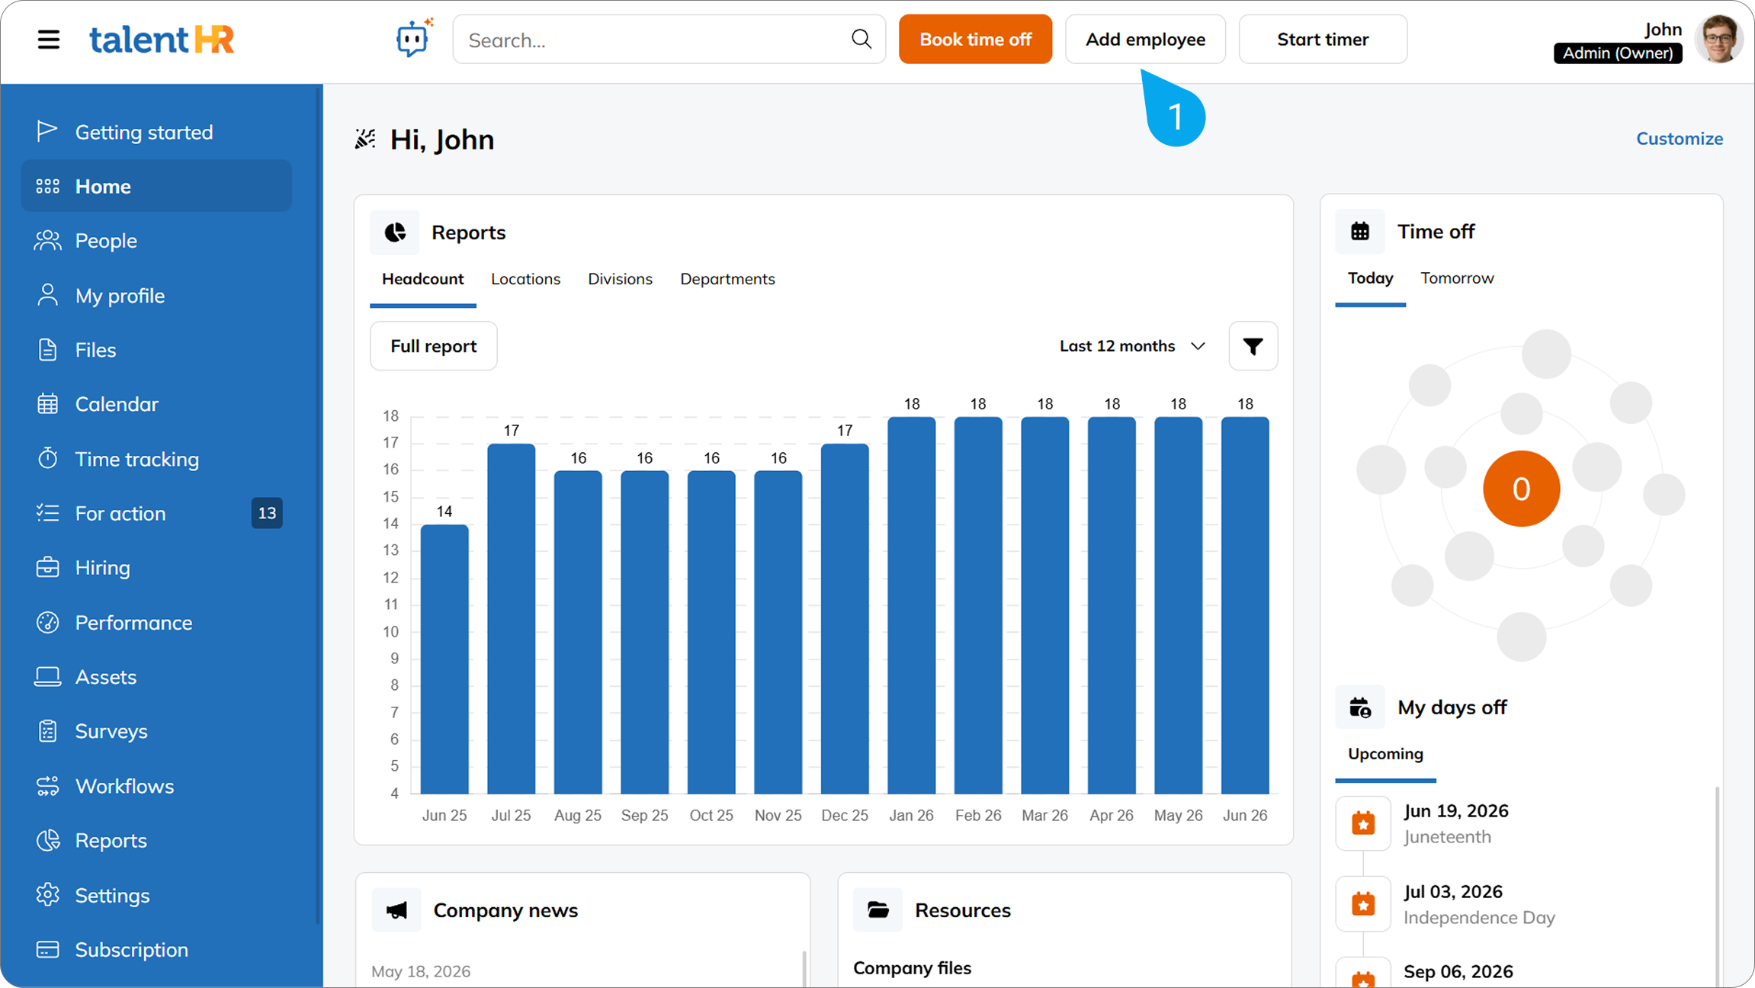Click the Assets laptop icon
1755x988 pixels.
[47, 677]
